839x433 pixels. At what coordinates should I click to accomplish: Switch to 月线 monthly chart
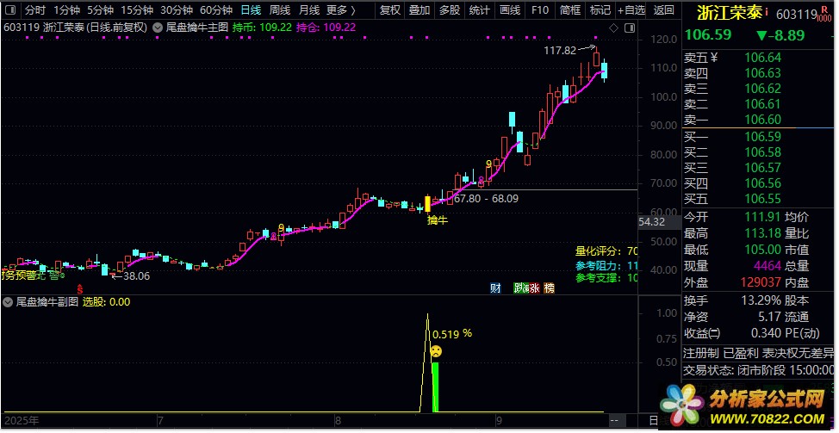(x=308, y=9)
